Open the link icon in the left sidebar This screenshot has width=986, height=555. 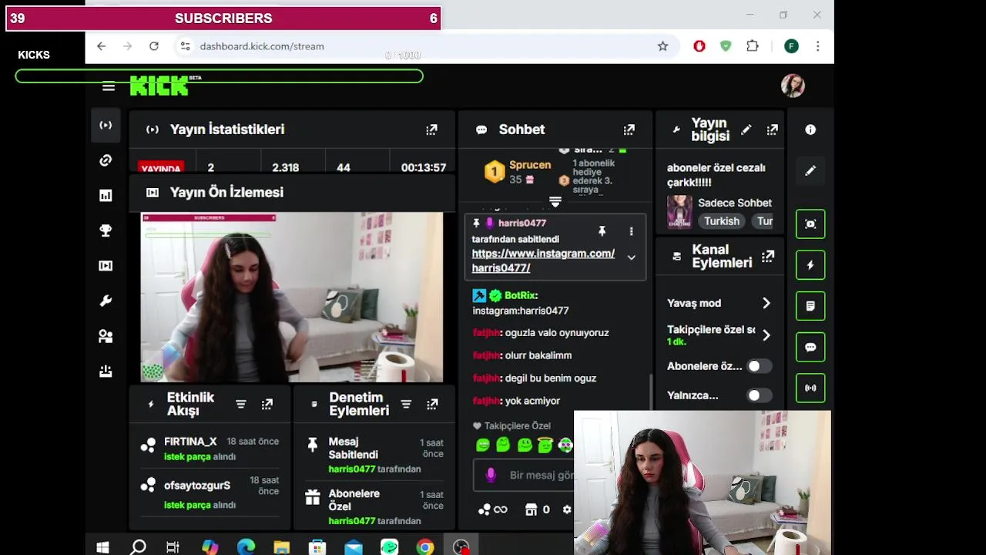point(106,160)
